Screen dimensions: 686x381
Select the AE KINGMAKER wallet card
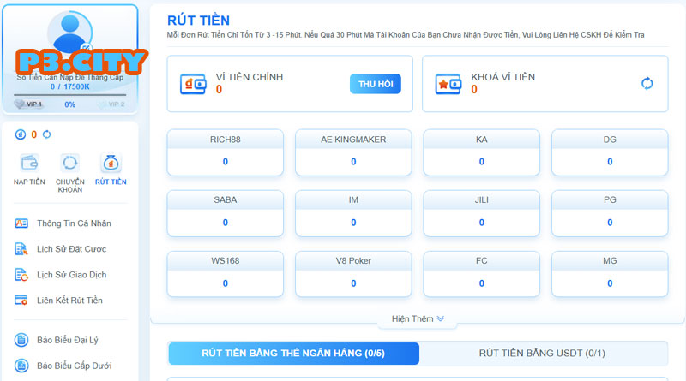[353, 152]
